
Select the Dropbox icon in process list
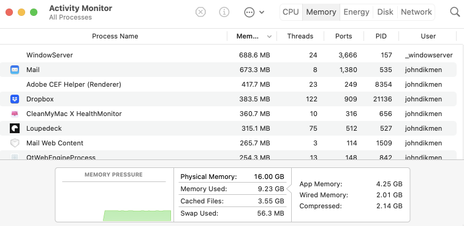coord(15,99)
